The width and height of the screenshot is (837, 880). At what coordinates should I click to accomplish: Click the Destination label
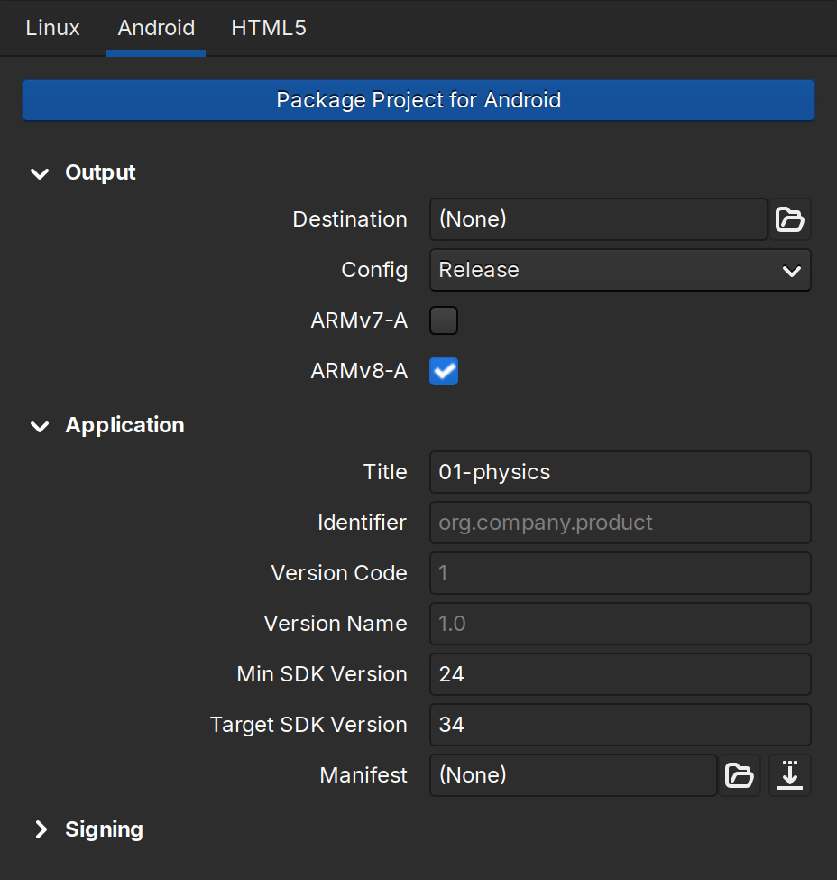[350, 219]
